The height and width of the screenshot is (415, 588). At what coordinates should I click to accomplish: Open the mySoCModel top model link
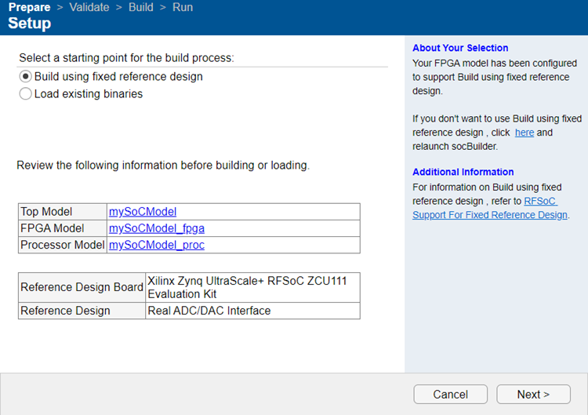pyautogui.click(x=143, y=212)
